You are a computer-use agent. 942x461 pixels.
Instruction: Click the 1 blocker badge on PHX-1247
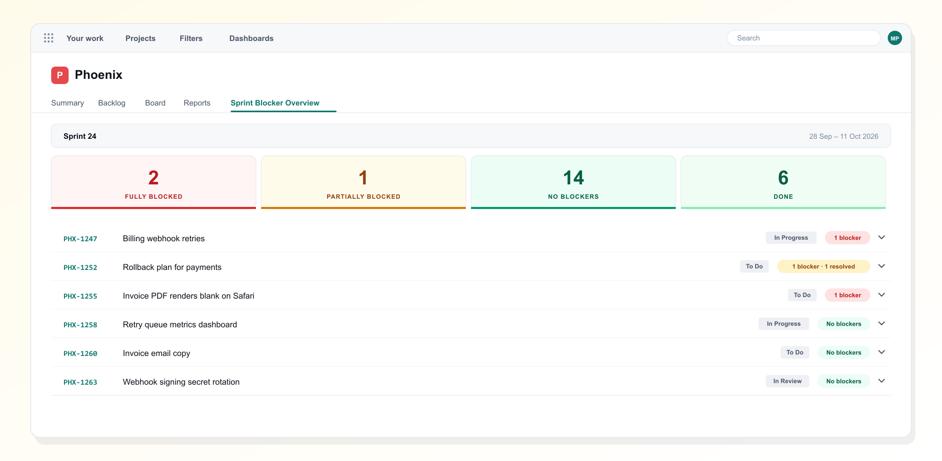847,238
